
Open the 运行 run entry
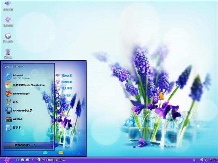point(64,115)
